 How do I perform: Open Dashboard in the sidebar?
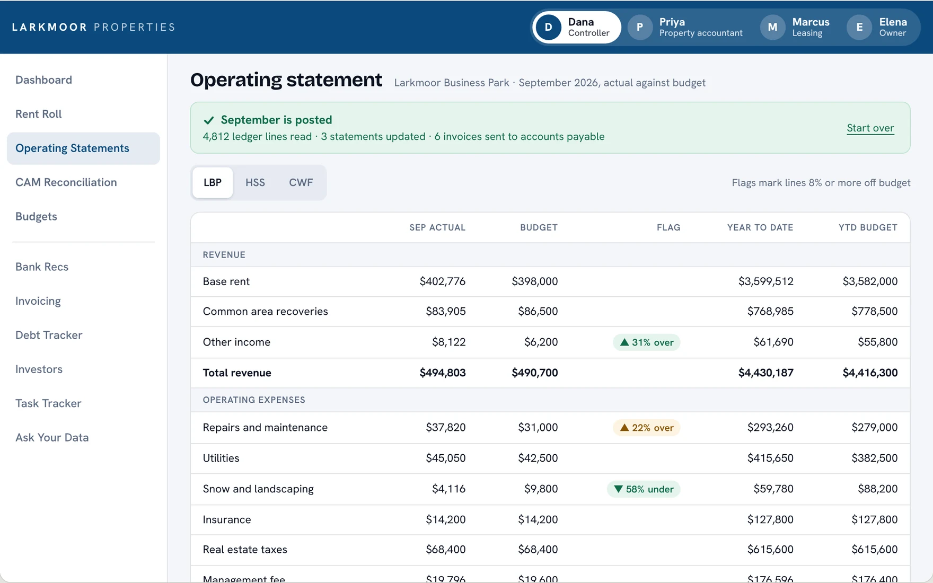click(x=43, y=80)
